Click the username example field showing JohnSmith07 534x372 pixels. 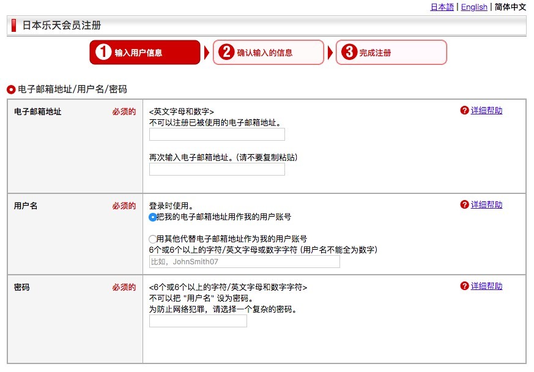click(245, 261)
